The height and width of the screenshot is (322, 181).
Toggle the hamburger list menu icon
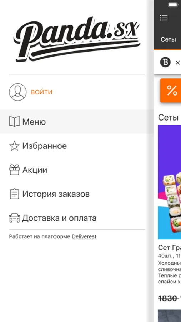164,18
